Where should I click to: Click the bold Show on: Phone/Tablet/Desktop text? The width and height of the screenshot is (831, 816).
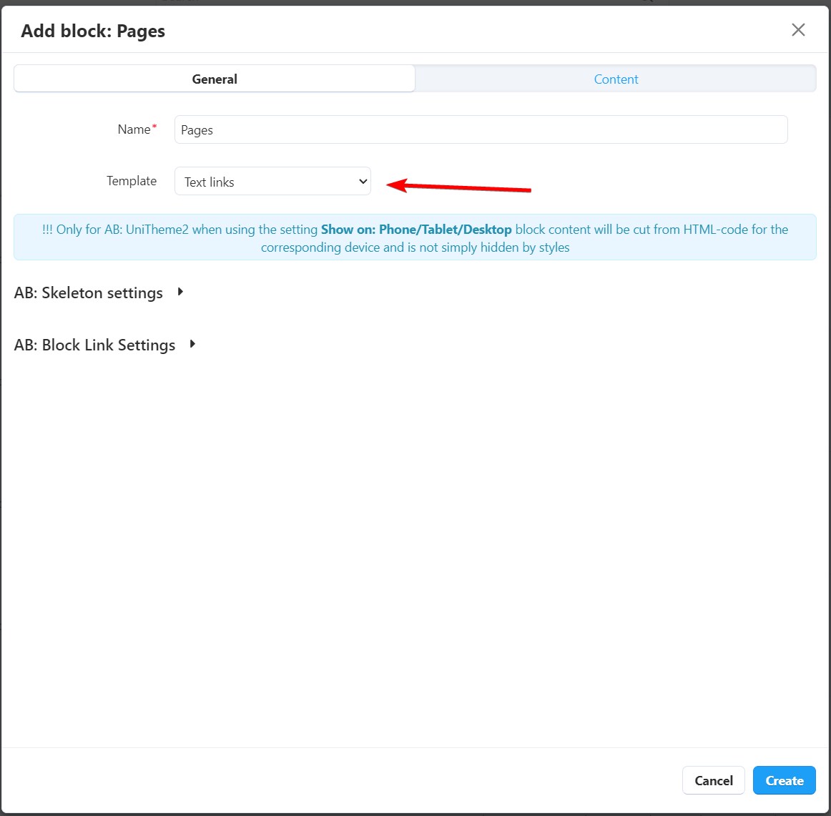click(x=416, y=230)
